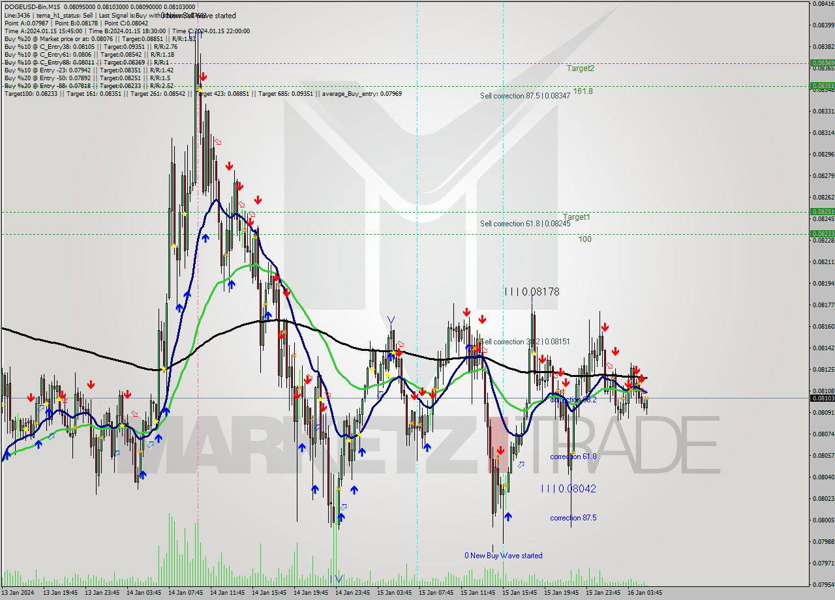835x600 pixels.
Task: Click the 0.08331 price axis label
Action: coord(823,112)
